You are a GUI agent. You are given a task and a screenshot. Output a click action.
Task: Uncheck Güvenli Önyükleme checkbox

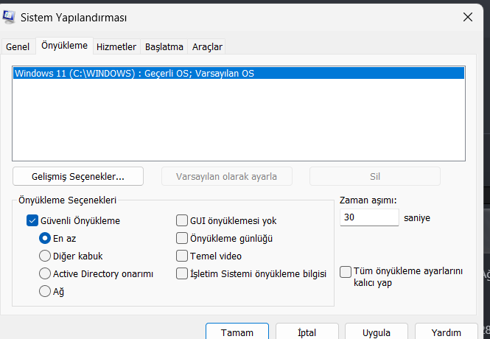pos(32,220)
